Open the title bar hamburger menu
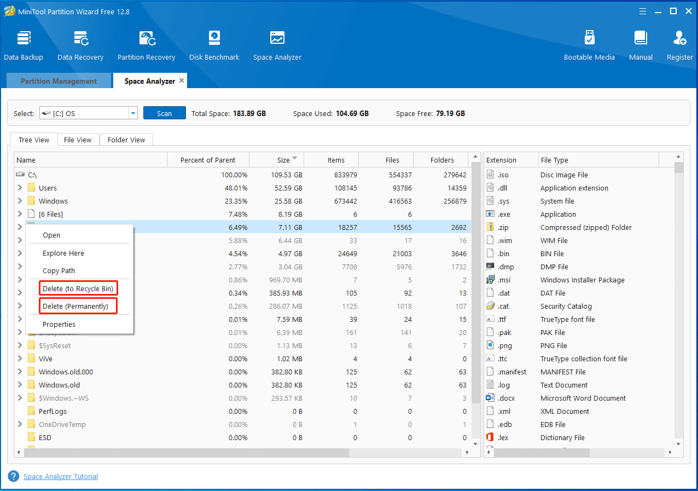The width and height of the screenshot is (698, 491). point(643,11)
